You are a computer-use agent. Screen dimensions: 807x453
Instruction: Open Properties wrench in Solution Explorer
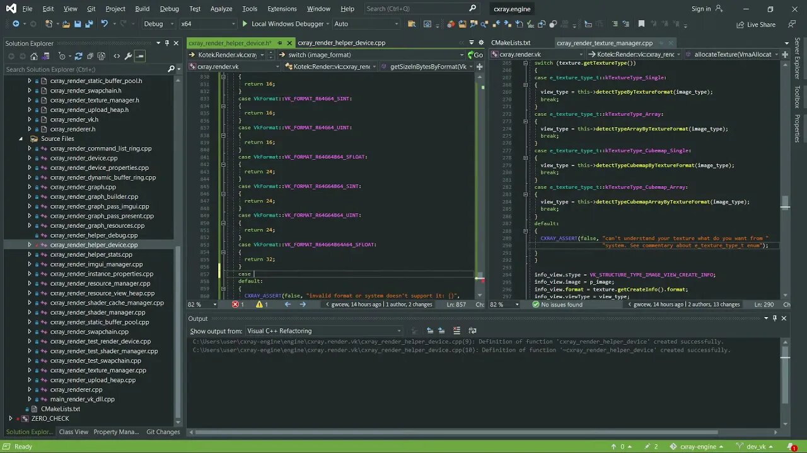pos(128,56)
